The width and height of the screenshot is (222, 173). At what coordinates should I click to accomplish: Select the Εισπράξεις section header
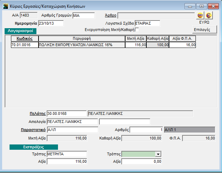[x=34, y=147]
